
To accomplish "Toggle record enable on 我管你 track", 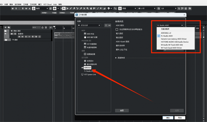I will [x=19, y=37].
